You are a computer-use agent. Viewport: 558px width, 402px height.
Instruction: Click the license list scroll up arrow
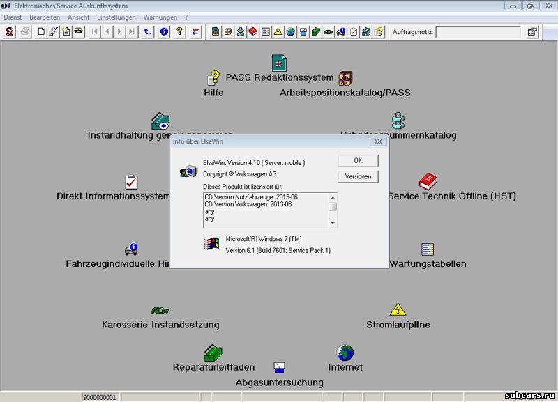point(333,198)
